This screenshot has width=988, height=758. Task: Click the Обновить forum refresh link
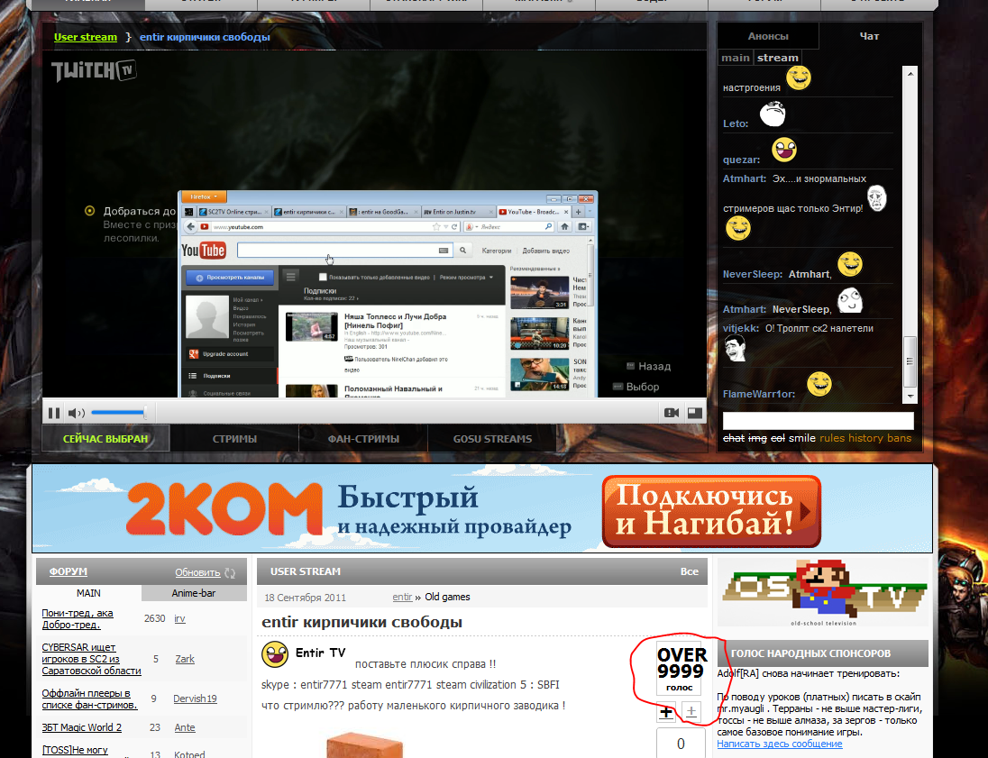tap(197, 572)
